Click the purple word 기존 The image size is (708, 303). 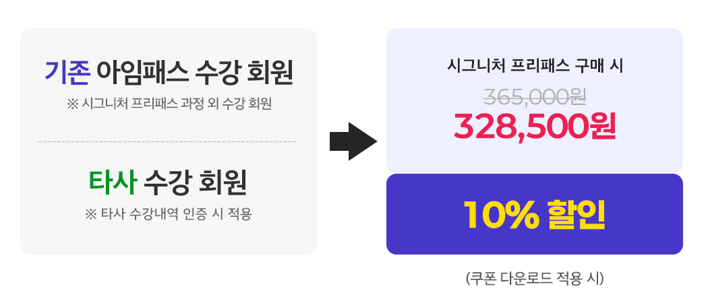67,73
